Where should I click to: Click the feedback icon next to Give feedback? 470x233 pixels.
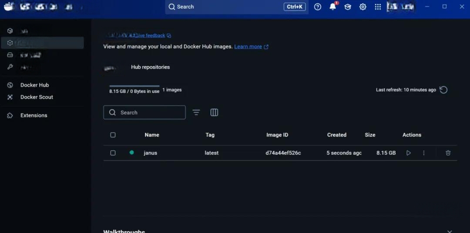click(169, 36)
